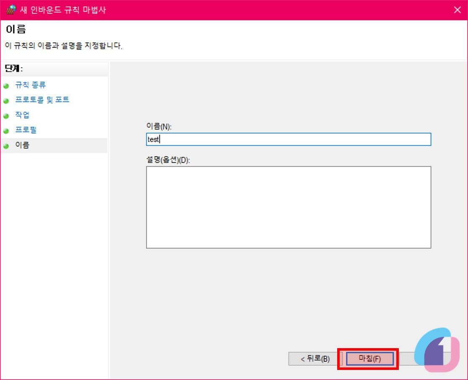Click the 단계: sidebar header label
Screen dimensions: 468x380
tap(14, 69)
